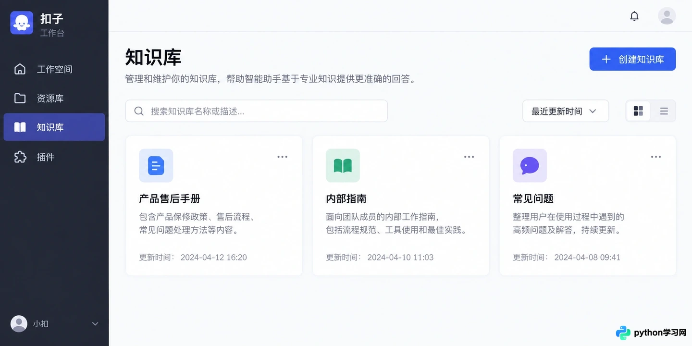Open the 常见问题 card title
Viewport: 692px width, 346px height.
533,198
